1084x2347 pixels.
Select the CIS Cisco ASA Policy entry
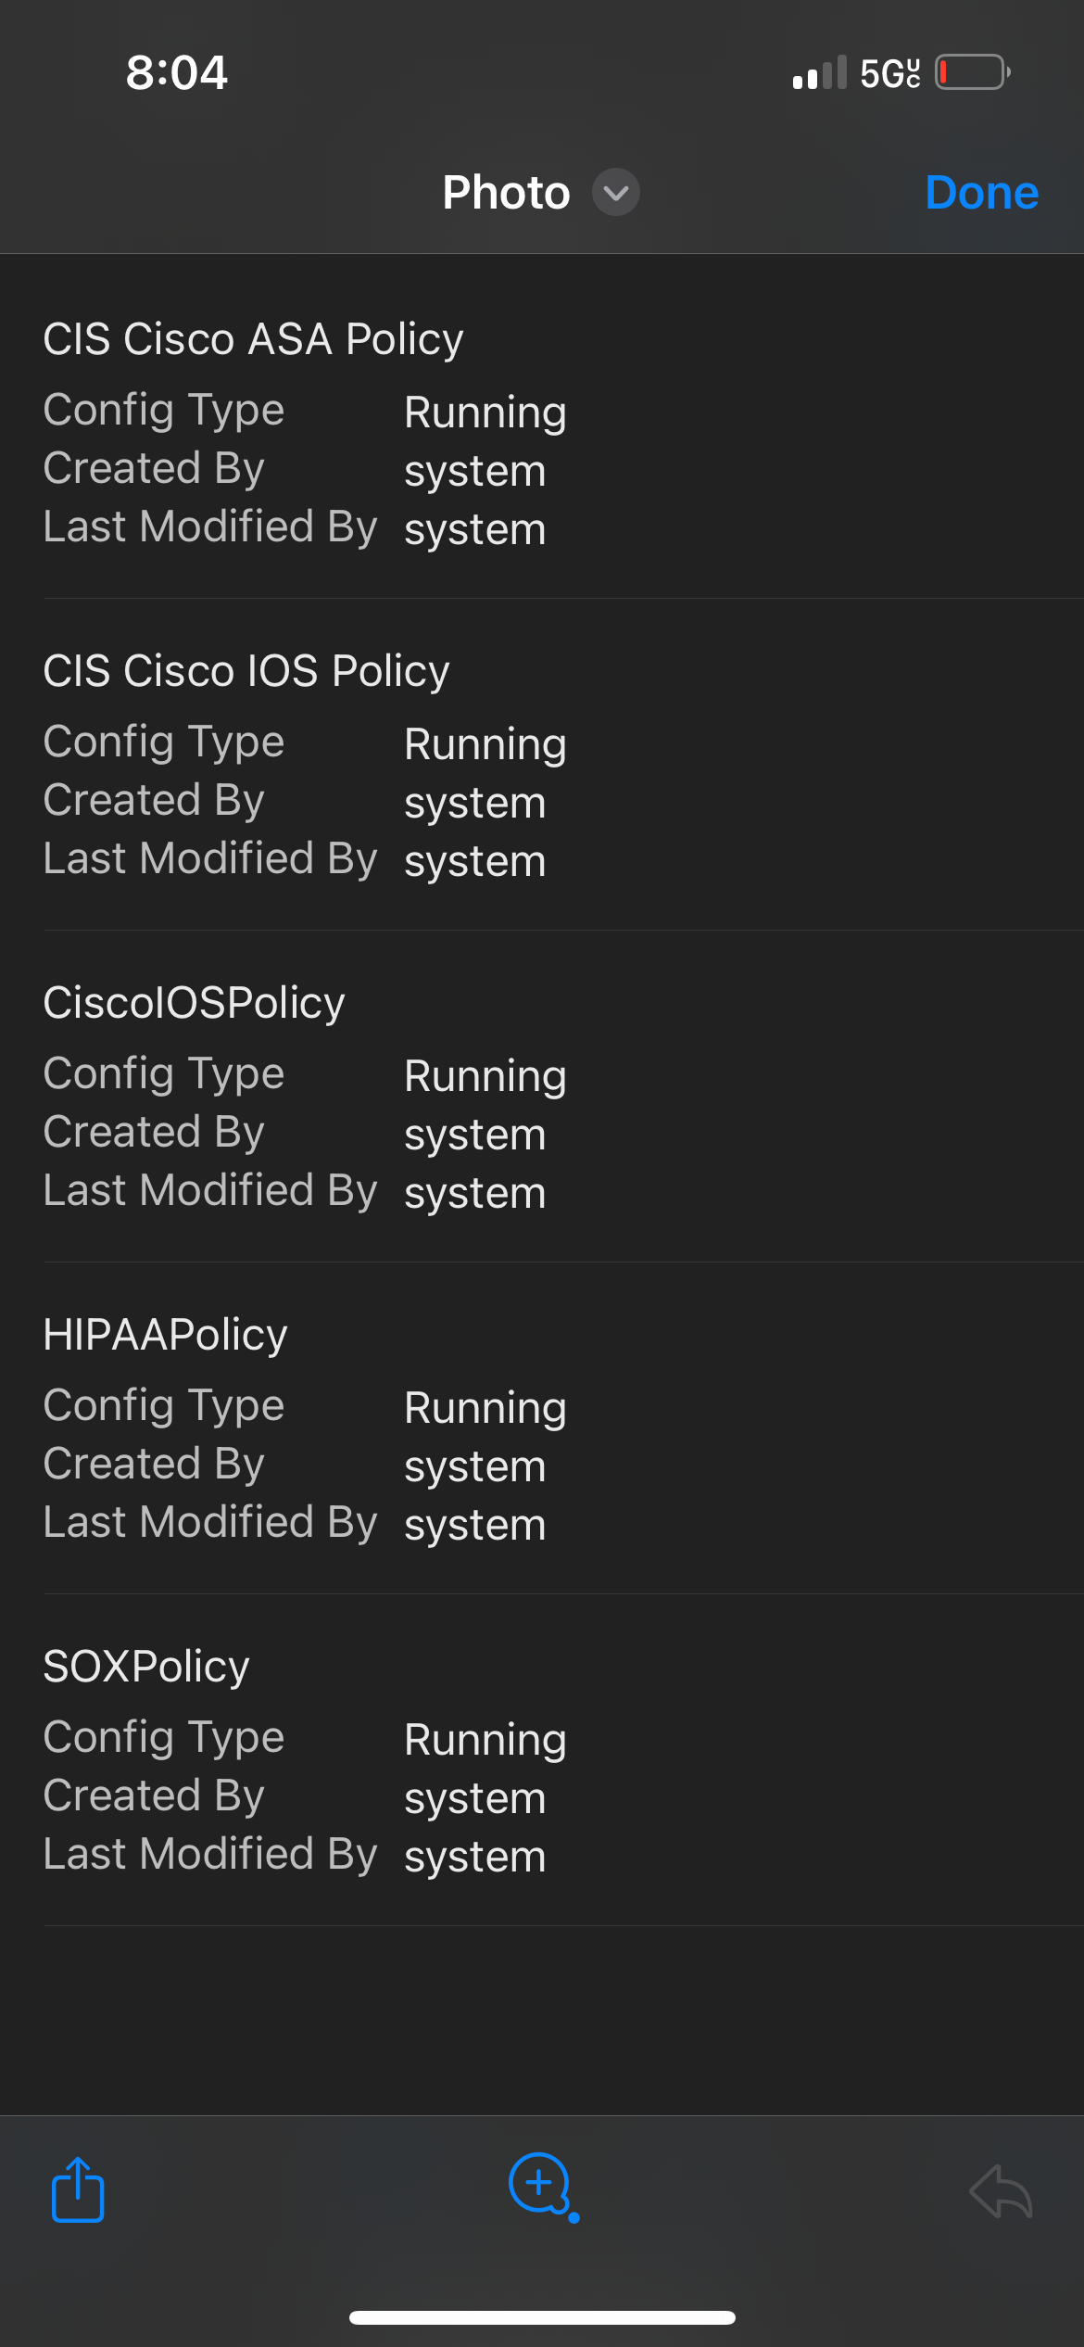click(253, 339)
